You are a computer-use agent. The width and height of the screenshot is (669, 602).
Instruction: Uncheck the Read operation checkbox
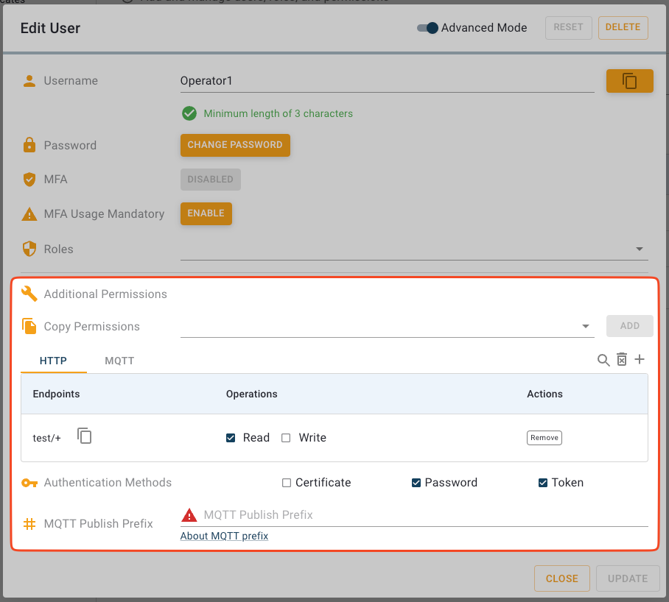coord(231,438)
